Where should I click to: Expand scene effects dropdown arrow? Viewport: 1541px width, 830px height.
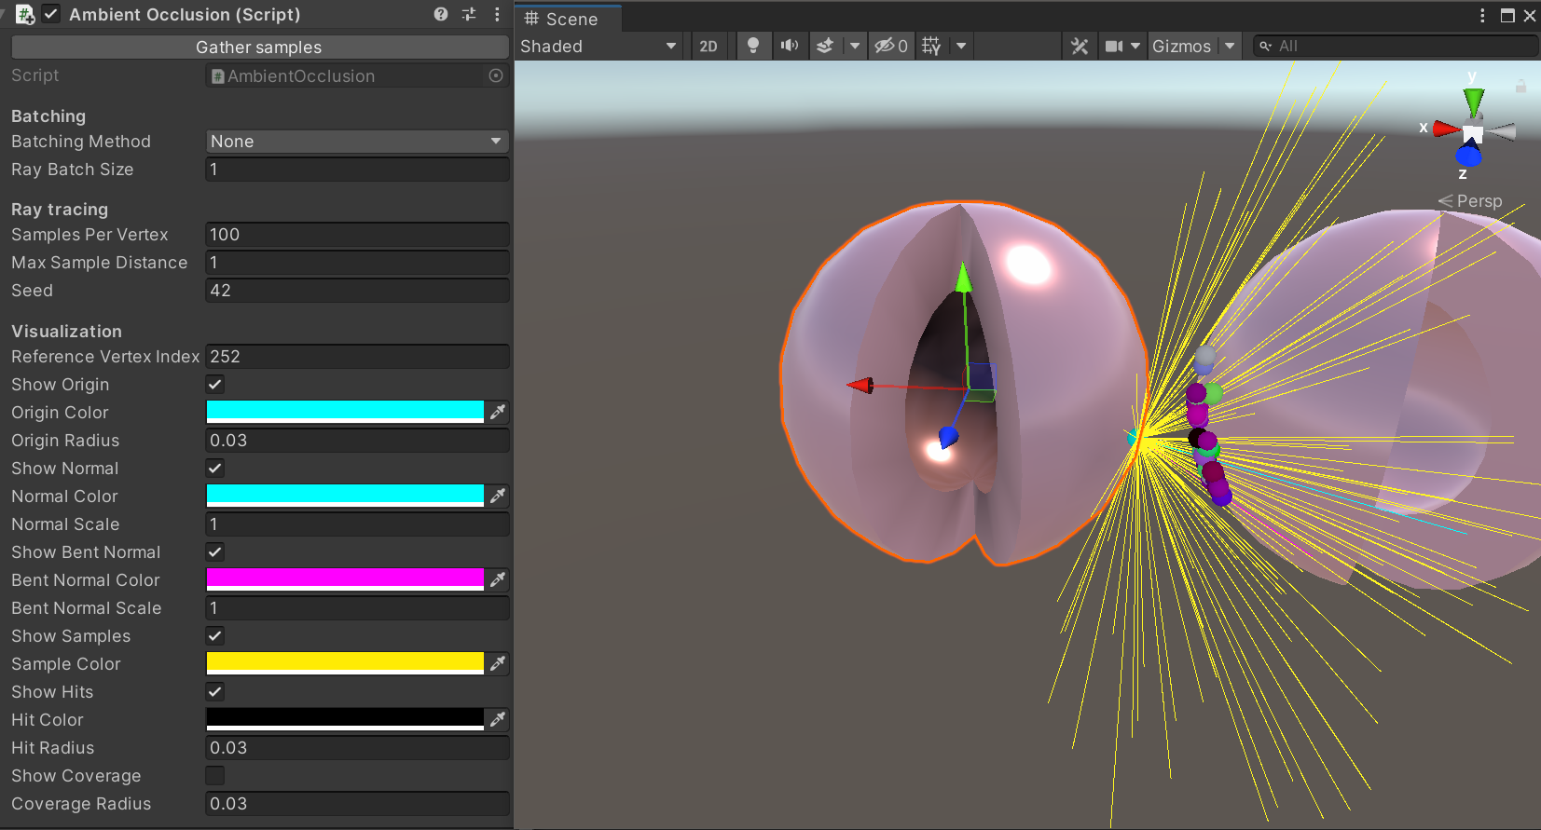[x=854, y=46]
